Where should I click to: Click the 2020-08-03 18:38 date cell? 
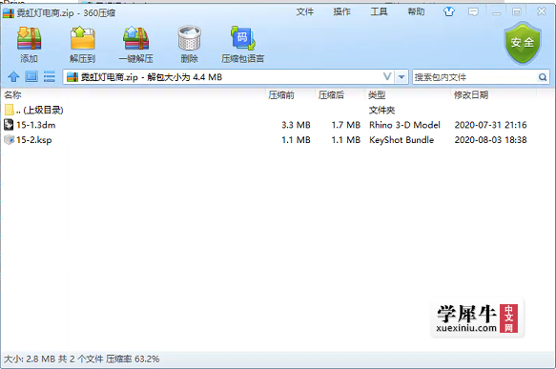tap(491, 140)
